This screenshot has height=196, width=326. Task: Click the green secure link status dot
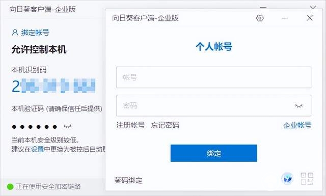click(10, 187)
